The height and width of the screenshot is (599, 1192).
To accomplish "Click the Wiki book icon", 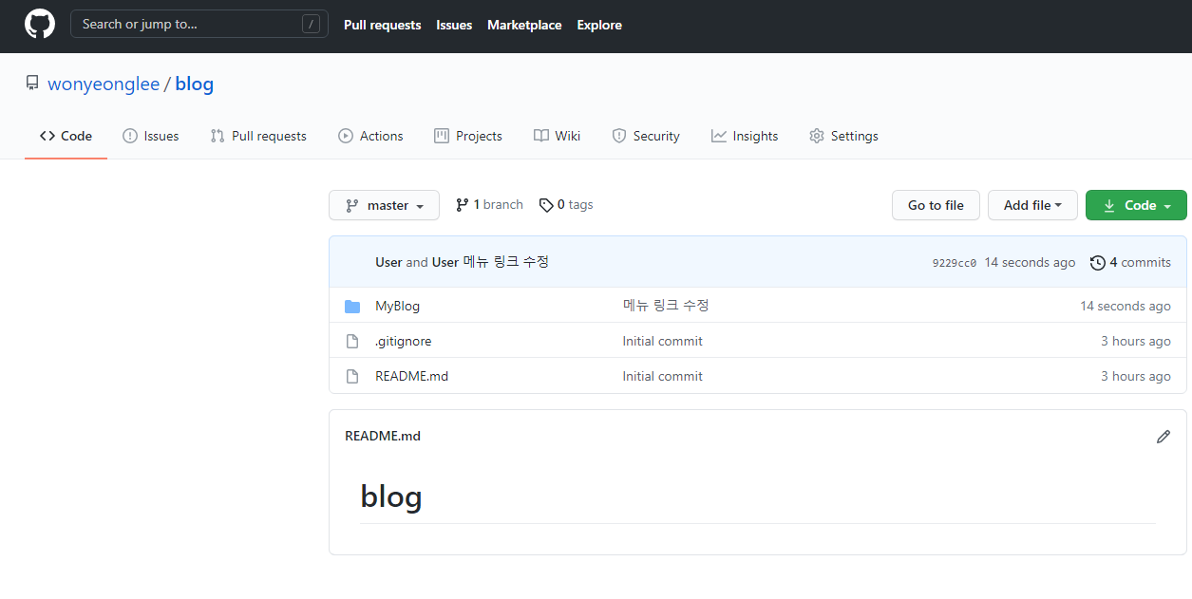I will 541,136.
